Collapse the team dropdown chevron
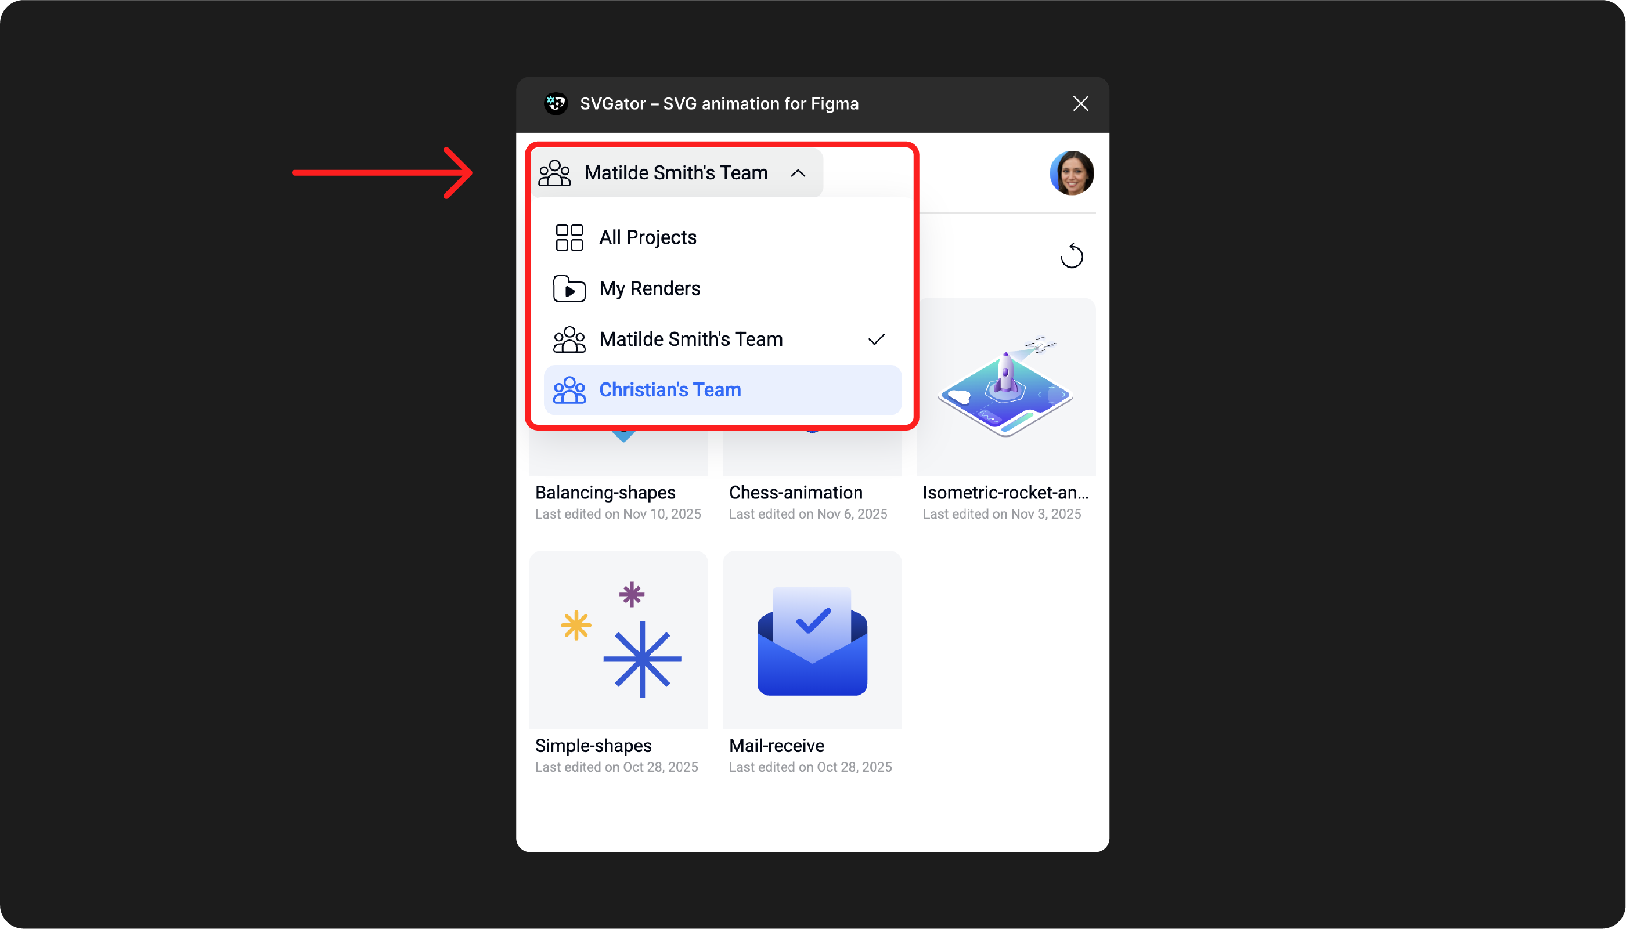 tap(798, 173)
